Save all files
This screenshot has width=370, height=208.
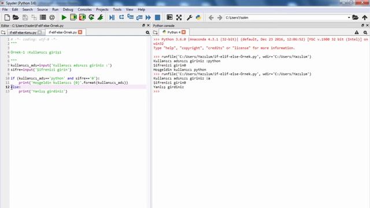coord(34,17)
